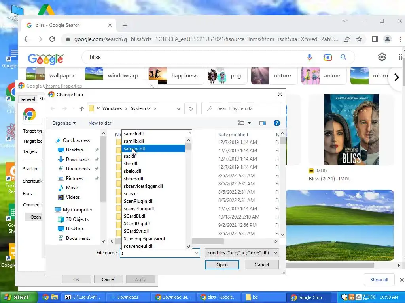Image resolution: width=405 pixels, height=303 pixels.
Task: Close the Show all downloads bar
Action: pos(402,280)
